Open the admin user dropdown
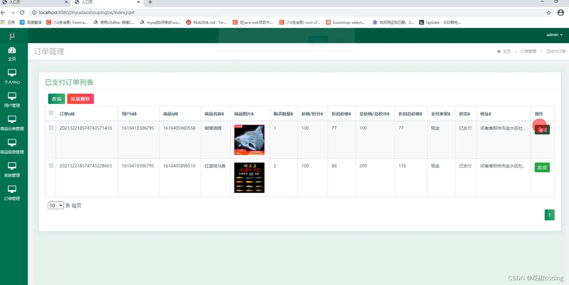569x285 pixels. [x=554, y=35]
